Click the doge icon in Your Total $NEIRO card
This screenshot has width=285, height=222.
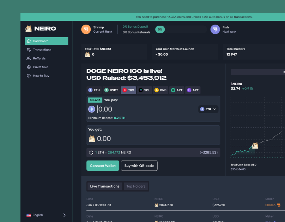click(87, 54)
